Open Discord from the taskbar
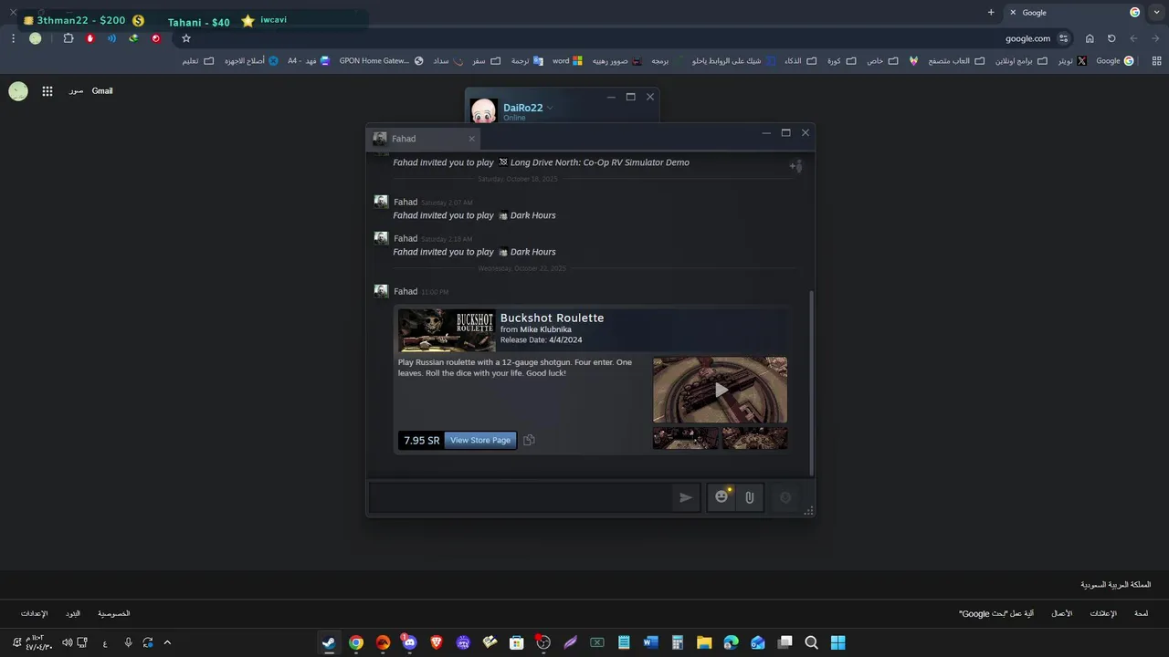Image resolution: width=1169 pixels, height=657 pixels. coord(408,642)
